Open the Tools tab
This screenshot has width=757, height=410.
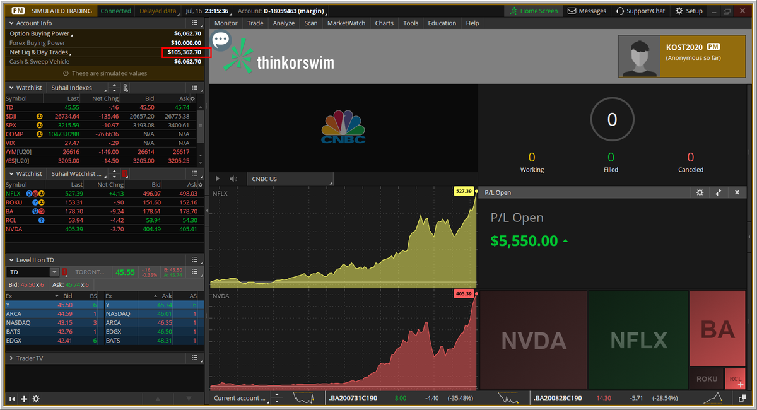click(x=411, y=23)
